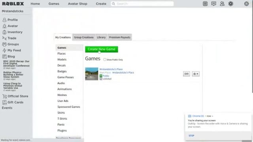This screenshot has width=253, height=142.
Task: Click the Public status link
Action: 106,76
